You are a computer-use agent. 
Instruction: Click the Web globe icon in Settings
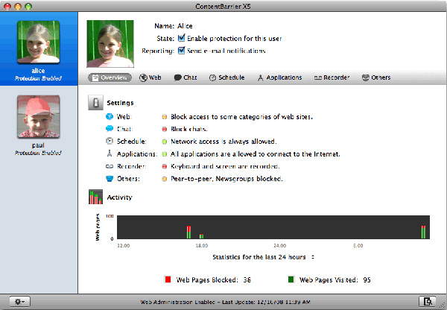(x=110, y=117)
